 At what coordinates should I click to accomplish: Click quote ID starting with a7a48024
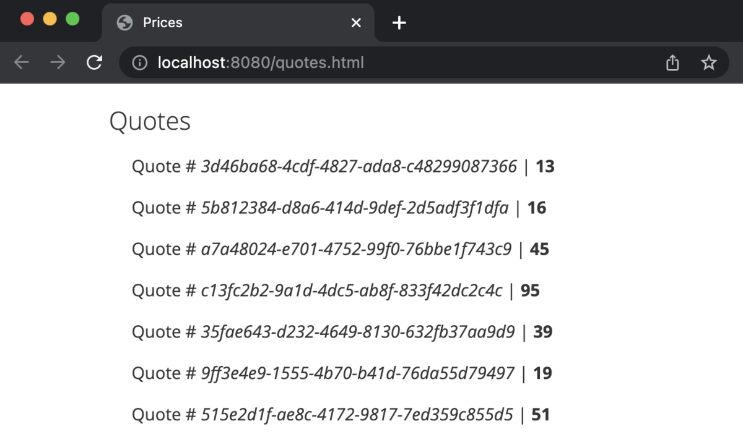357,249
